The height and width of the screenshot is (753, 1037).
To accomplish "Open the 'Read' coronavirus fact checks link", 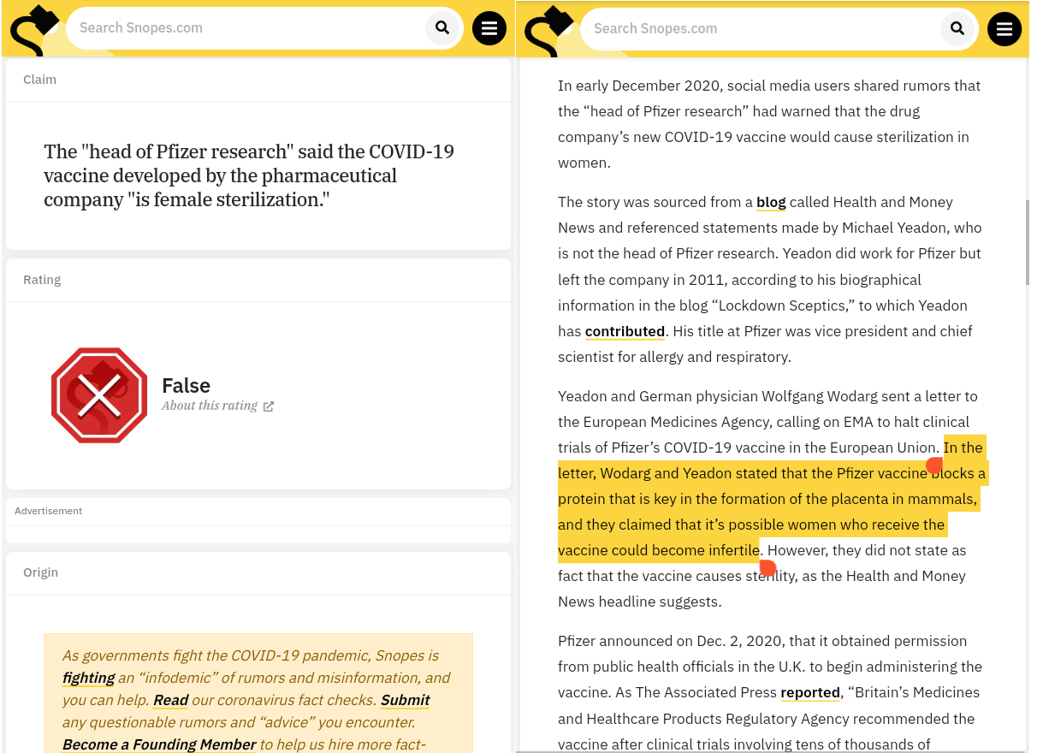I will click(x=170, y=700).
